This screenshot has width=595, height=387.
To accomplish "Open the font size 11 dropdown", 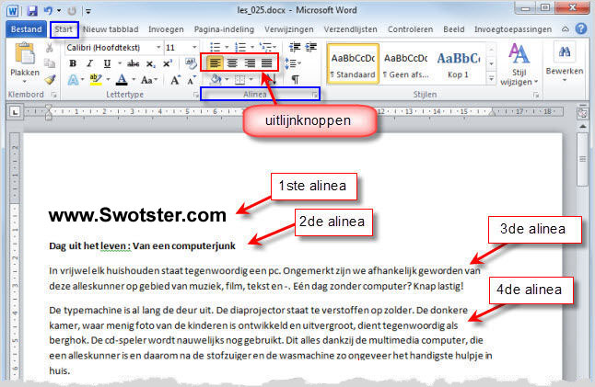I will click(194, 47).
